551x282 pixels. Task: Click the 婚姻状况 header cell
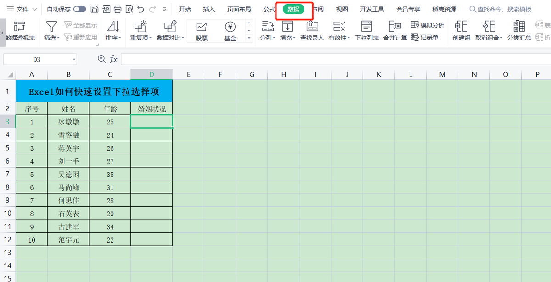point(152,109)
